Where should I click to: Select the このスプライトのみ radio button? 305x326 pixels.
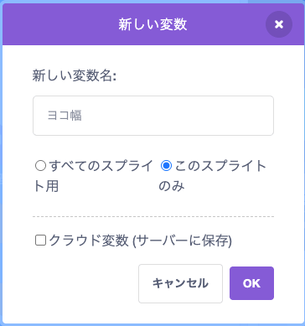(x=166, y=166)
